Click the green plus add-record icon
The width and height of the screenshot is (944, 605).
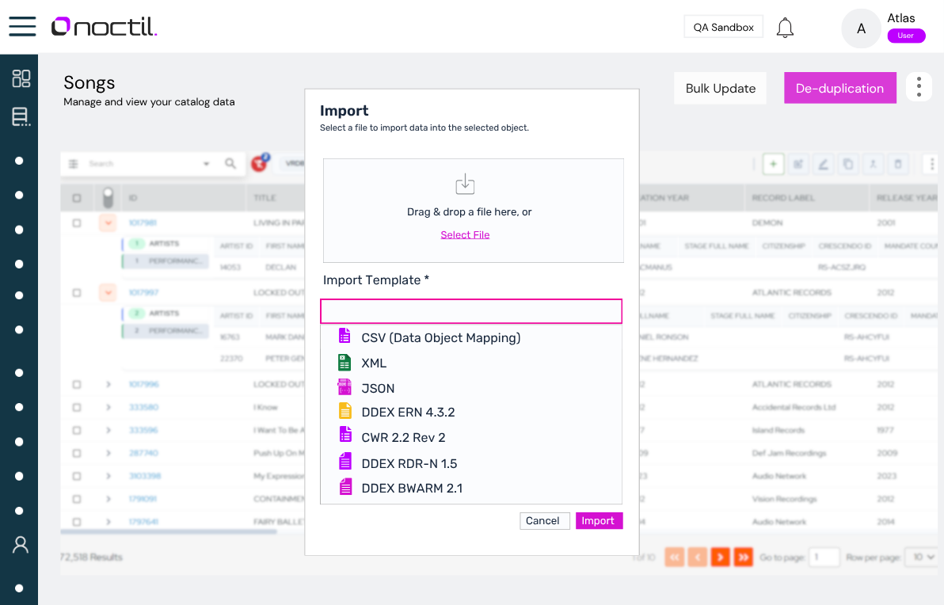click(x=773, y=164)
